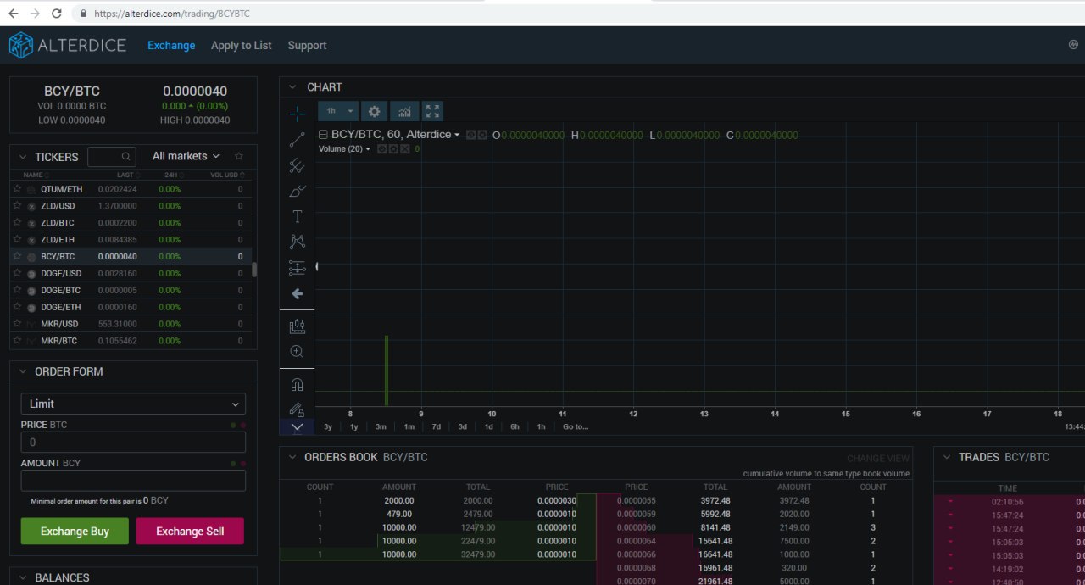Click the Exchange Sell button

[190, 532]
